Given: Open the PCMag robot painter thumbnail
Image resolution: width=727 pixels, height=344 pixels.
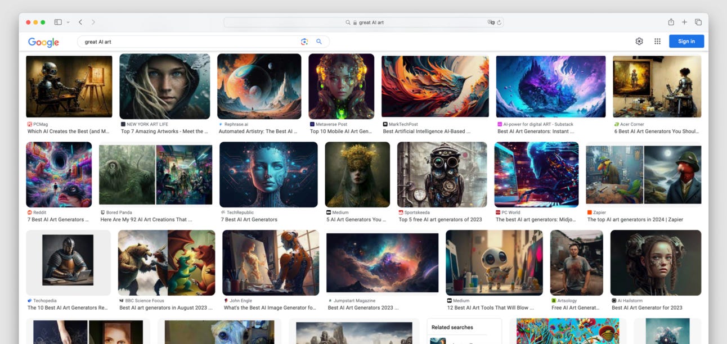Looking at the screenshot, I should click(69, 86).
